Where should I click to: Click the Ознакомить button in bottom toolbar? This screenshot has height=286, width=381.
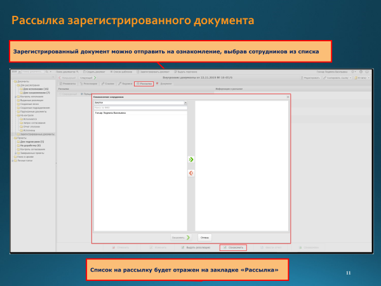point(233,247)
